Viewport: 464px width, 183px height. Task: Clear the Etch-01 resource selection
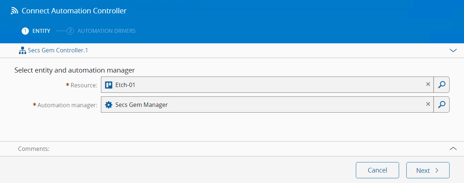[428, 84]
